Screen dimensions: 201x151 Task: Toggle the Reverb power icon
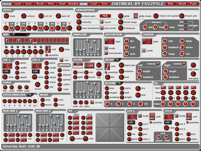120,83
